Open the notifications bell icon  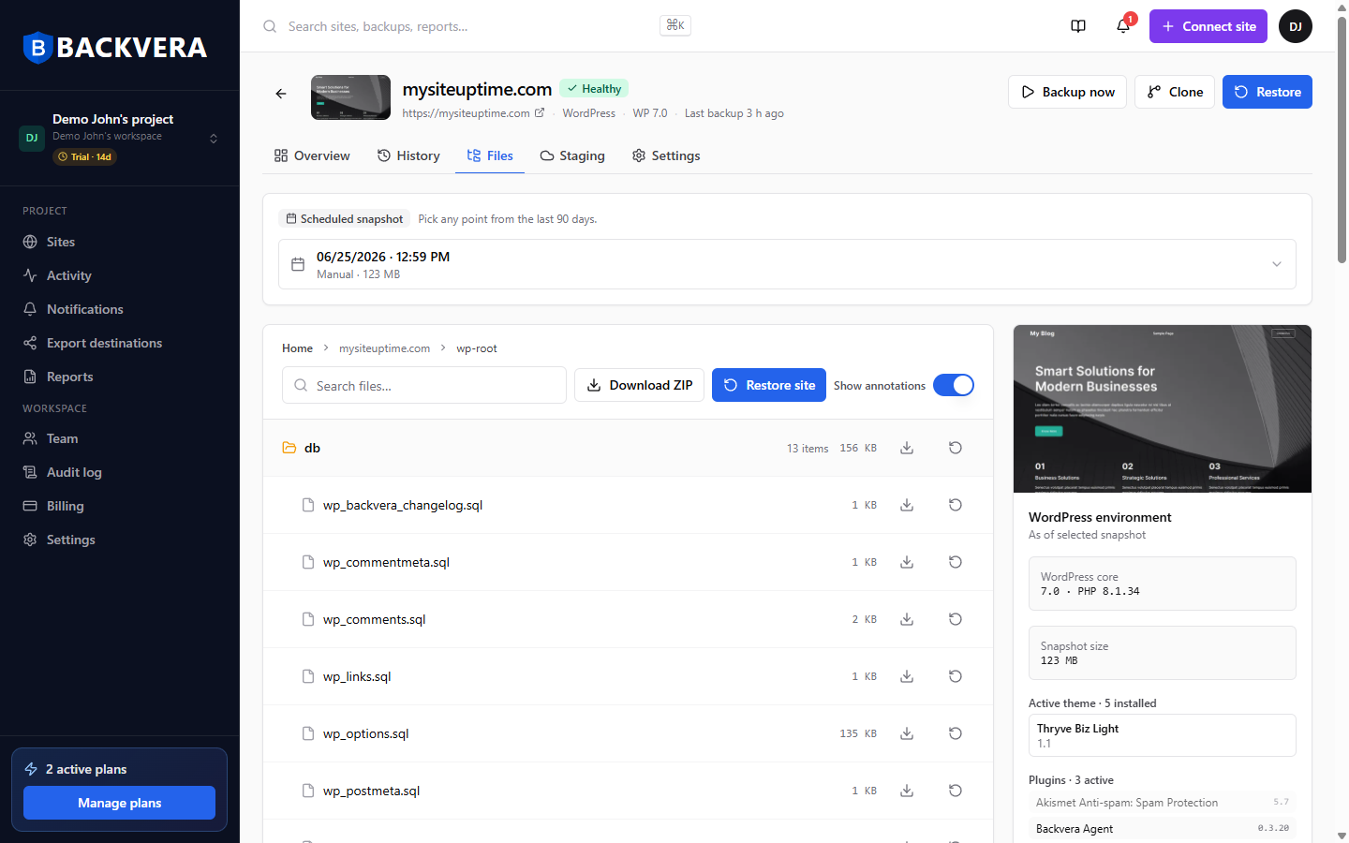tap(1123, 26)
